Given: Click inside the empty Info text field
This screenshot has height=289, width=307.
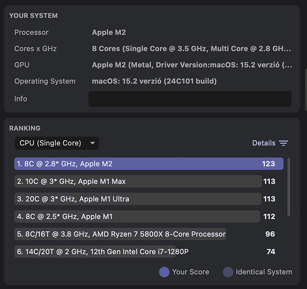Looking at the screenshot, I should coord(190,99).
